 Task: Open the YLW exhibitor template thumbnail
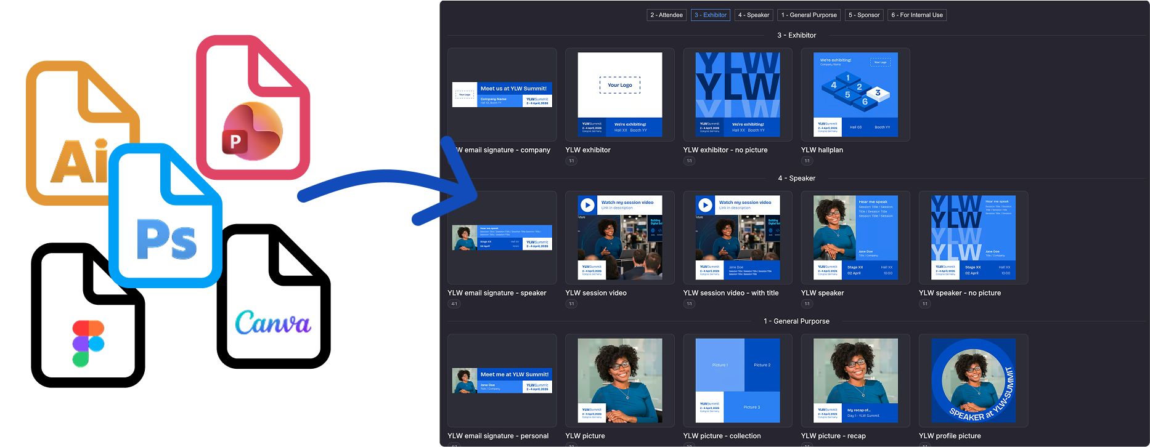620,95
